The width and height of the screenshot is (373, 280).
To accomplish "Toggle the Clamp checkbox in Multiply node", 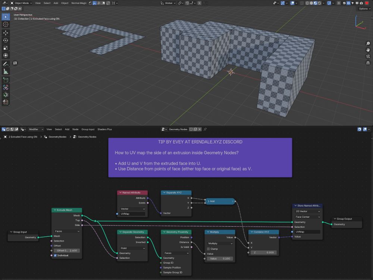I will 209,249.
